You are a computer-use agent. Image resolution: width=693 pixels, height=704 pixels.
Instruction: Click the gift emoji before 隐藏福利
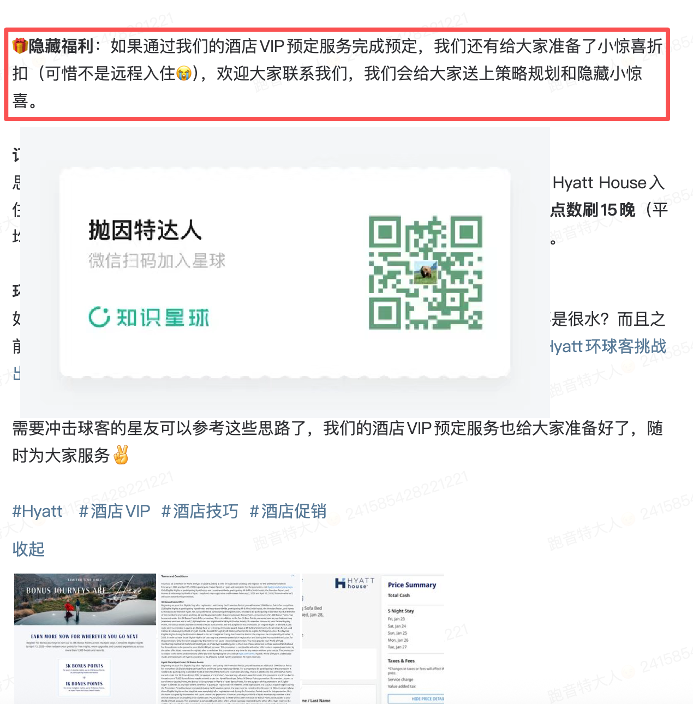click(21, 46)
